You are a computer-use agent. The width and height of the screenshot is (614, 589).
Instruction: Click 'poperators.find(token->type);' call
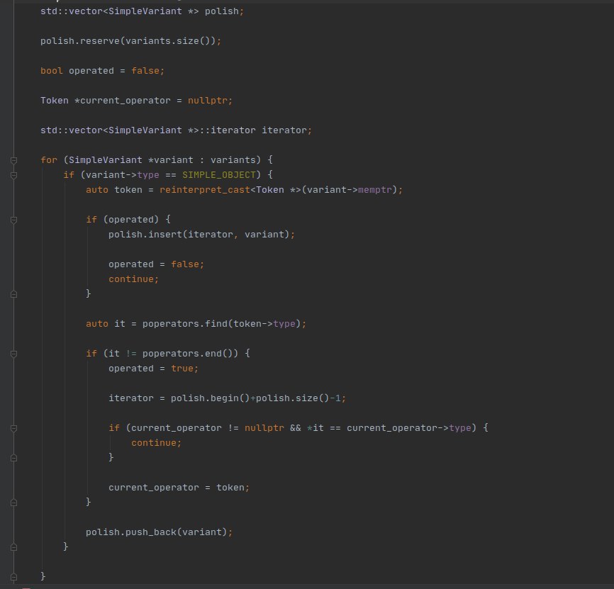(x=224, y=324)
